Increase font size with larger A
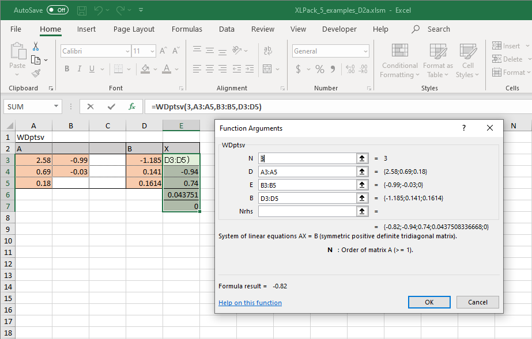This screenshot has width=532, height=339. point(163,51)
